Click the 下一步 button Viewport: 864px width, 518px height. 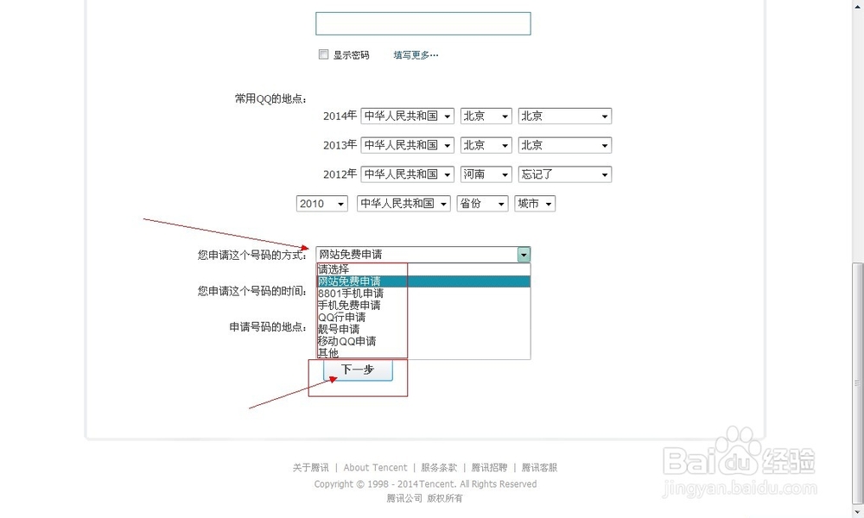357,370
